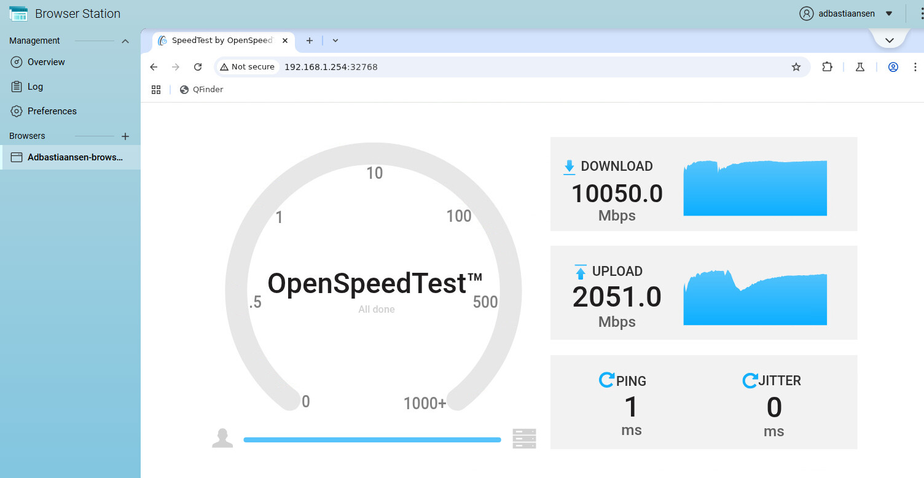Click the browser reload page icon

coord(198,67)
